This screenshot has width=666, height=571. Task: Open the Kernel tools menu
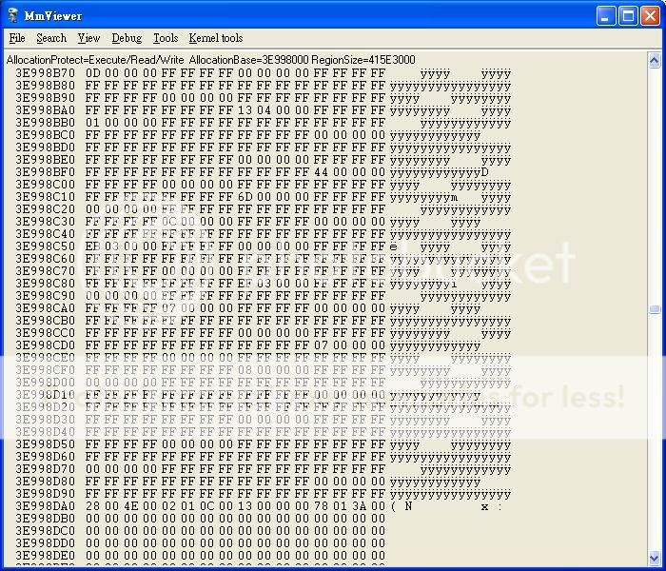(x=216, y=38)
